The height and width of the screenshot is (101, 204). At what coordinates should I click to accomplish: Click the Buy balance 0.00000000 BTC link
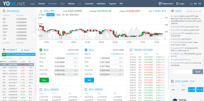click(72, 54)
